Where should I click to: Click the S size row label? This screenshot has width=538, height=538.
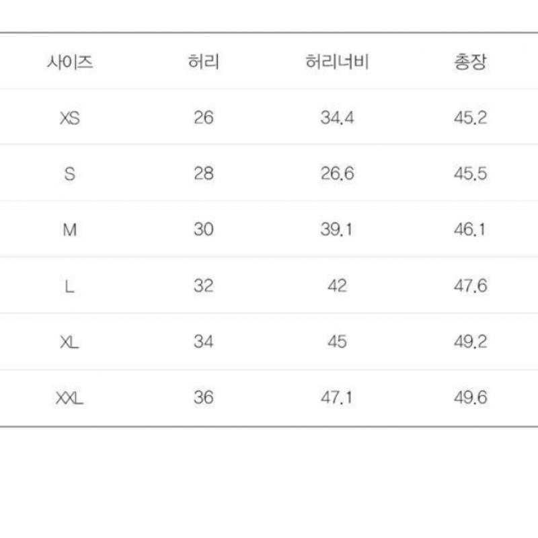point(70,174)
